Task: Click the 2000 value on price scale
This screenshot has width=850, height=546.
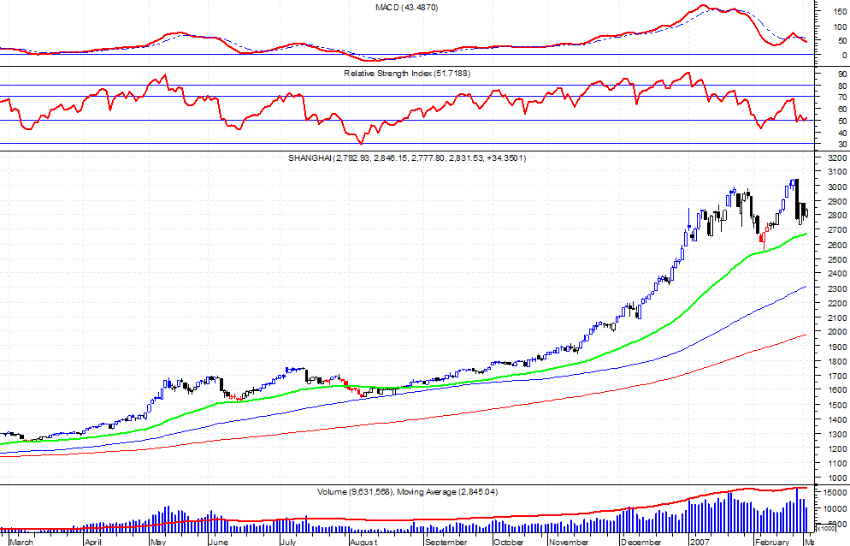Action: tap(838, 333)
